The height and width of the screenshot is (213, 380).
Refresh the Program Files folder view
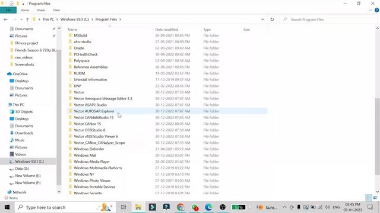point(272,20)
